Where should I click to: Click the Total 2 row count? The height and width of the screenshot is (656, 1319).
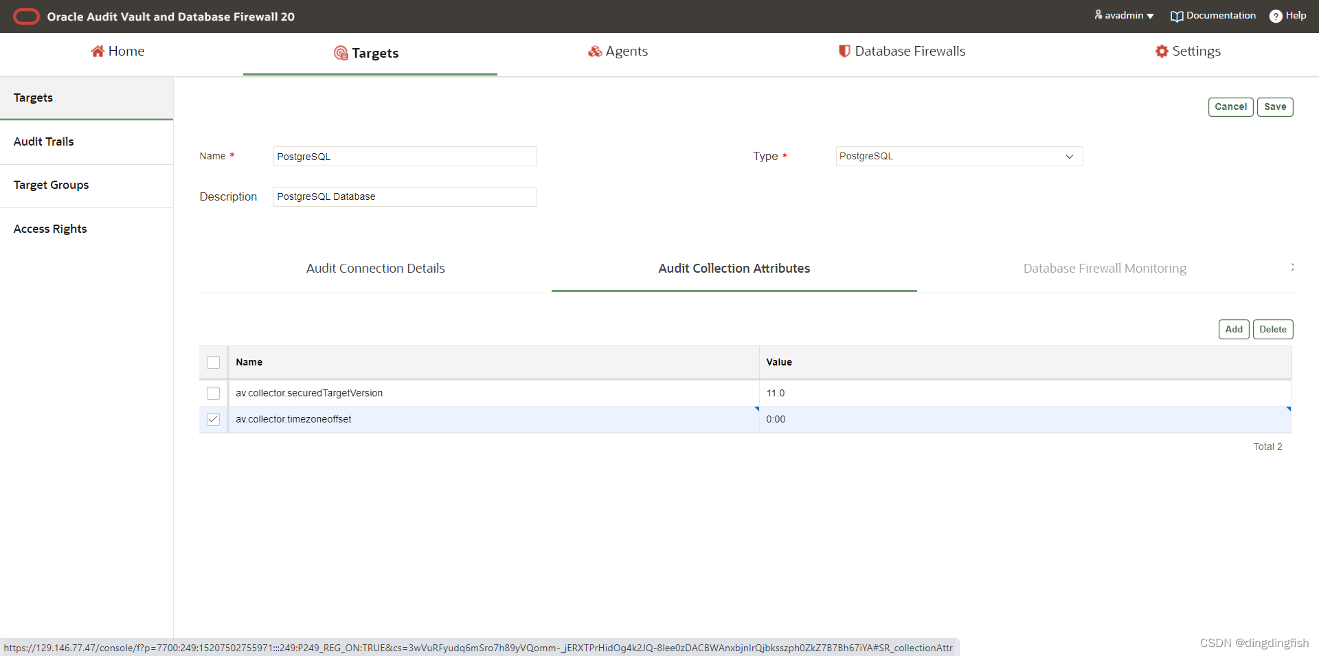(x=1267, y=446)
